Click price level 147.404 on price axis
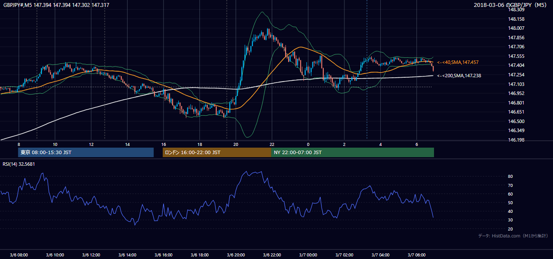Viewport: 553px width, 259px height. [516, 66]
